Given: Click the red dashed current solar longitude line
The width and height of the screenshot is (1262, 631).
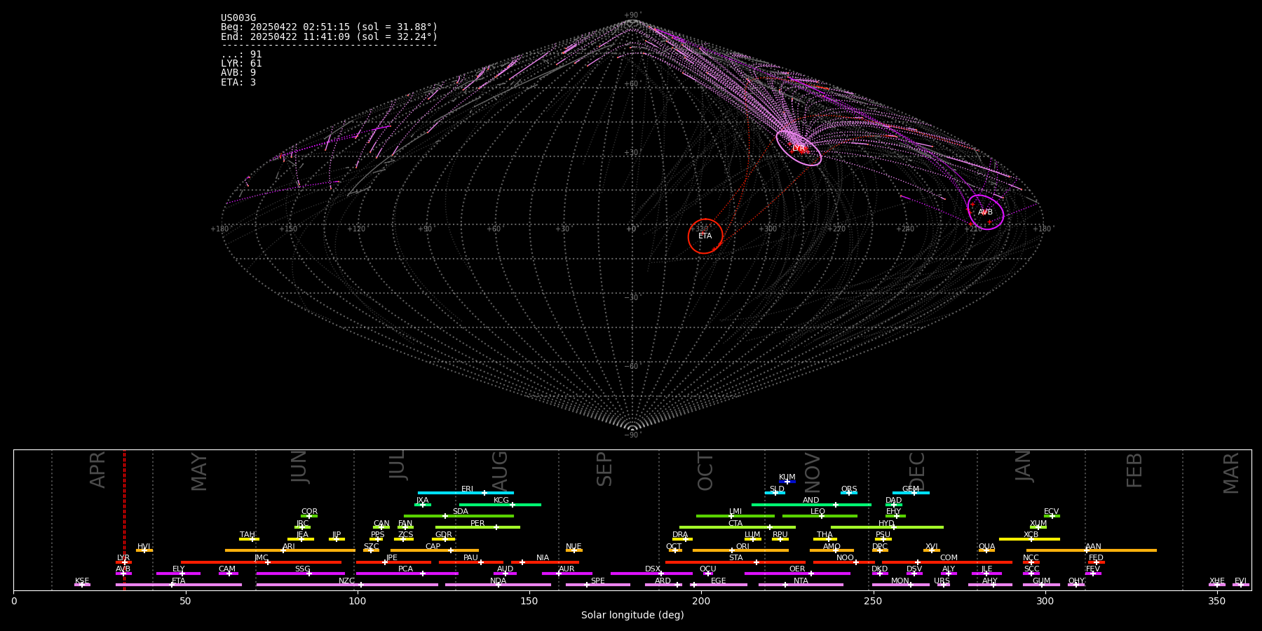Looking at the screenshot, I should [125, 520].
